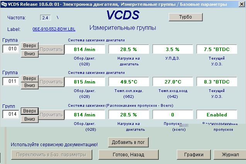Open Графики button
Viewport: 246px width, 164px height.
194,155
